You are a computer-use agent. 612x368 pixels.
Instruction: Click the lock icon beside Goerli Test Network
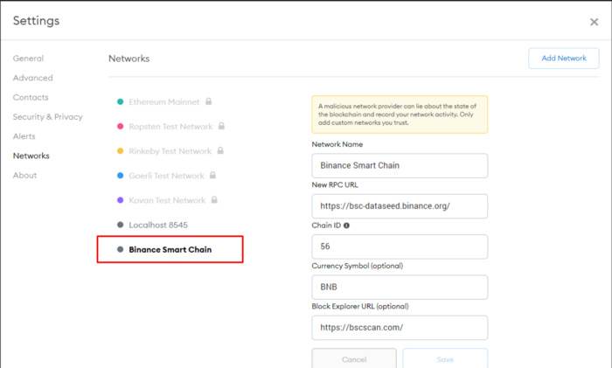212,175
